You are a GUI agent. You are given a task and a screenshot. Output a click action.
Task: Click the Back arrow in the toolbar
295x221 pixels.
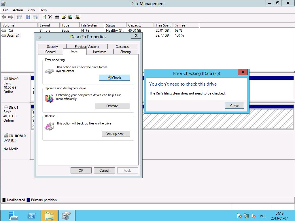pyautogui.click(x=4, y=17)
